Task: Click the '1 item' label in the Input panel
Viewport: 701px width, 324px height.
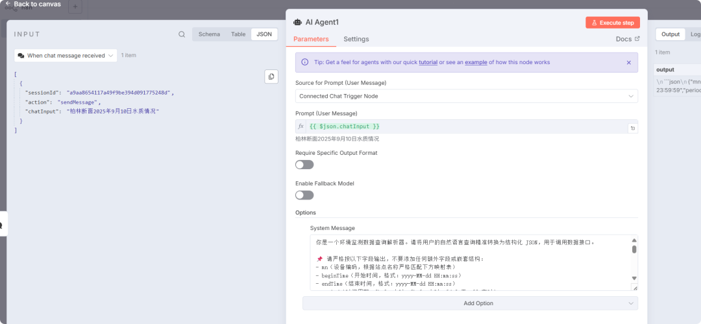Action: coord(129,55)
